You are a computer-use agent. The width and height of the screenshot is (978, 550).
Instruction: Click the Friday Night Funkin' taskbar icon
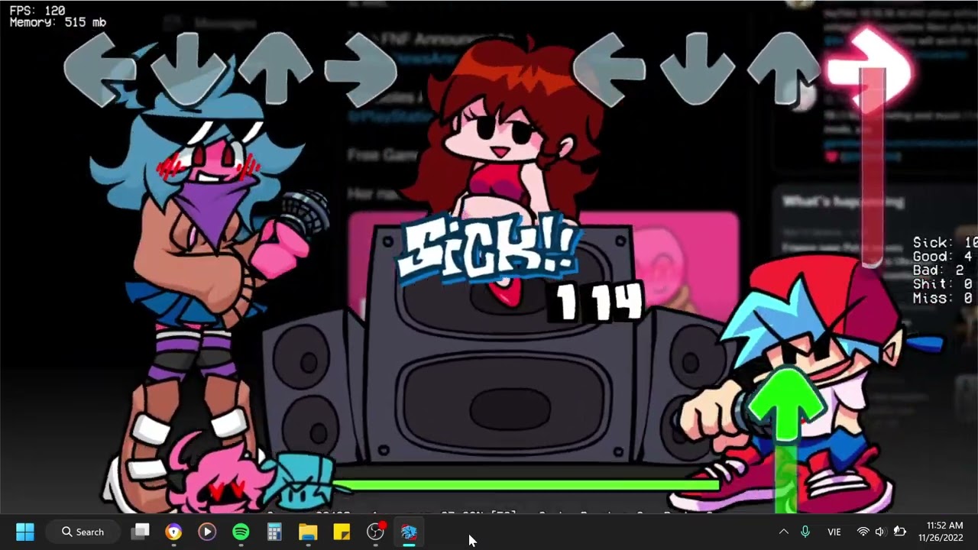point(409,532)
